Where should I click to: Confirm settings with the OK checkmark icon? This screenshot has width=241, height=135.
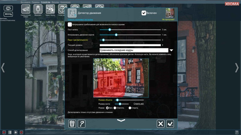tap(170, 124)
